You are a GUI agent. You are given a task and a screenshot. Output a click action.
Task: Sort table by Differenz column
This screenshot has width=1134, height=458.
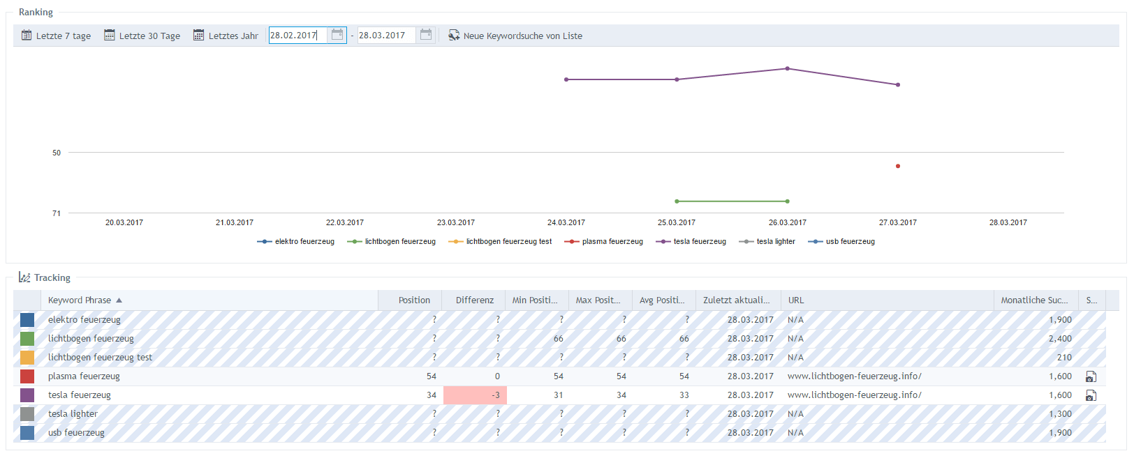pyautogui.click(x=474, y=300)
